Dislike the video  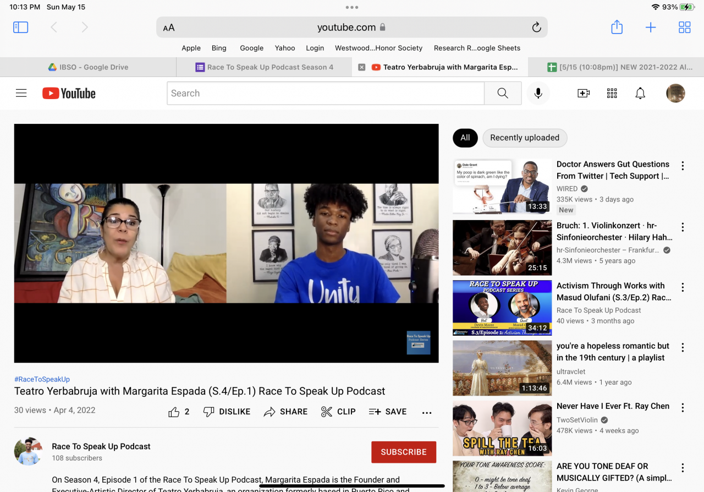[x=227, y=412]
